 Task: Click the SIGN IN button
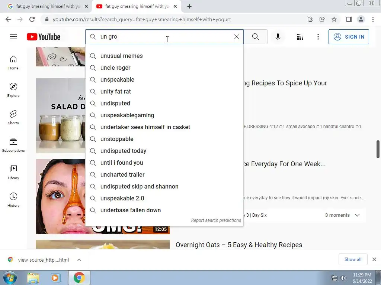pyautogui.click(x=349, y=37)
